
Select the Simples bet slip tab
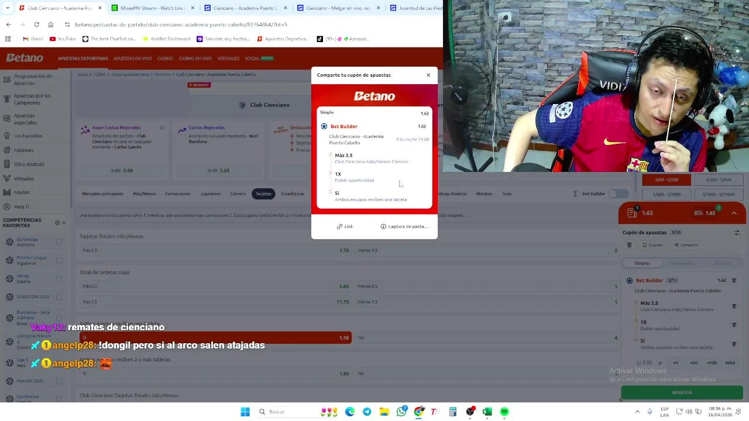coord(642,263)
